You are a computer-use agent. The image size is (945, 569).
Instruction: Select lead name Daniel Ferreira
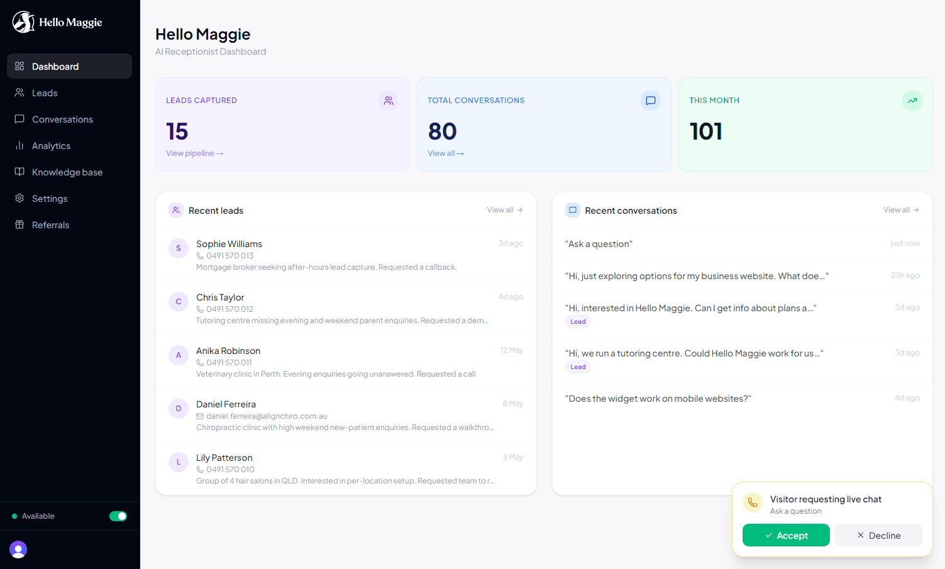click(226, 404)
